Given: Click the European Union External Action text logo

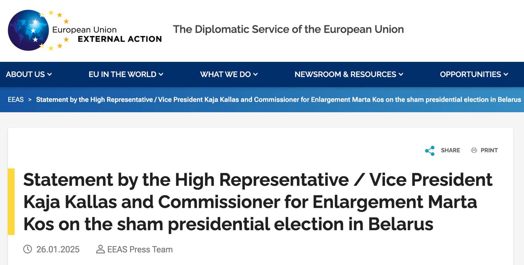Looking at the screenshot, I should pos(106,34).
